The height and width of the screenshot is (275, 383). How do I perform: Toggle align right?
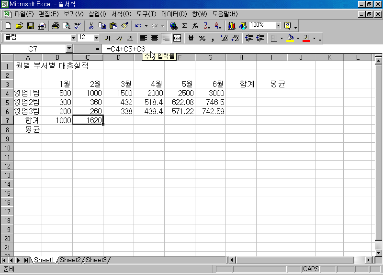(x=166, y=38)
